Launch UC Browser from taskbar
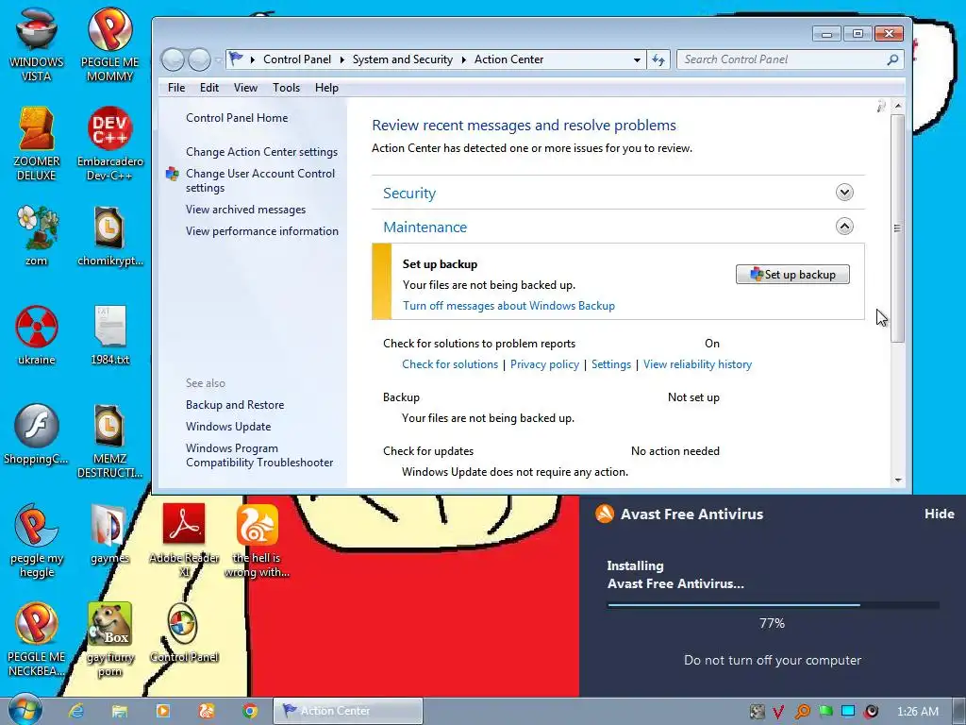 coord(207,711)
